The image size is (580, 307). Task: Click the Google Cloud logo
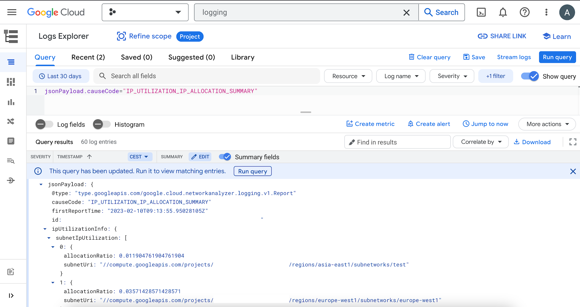(x=56, y=12)
